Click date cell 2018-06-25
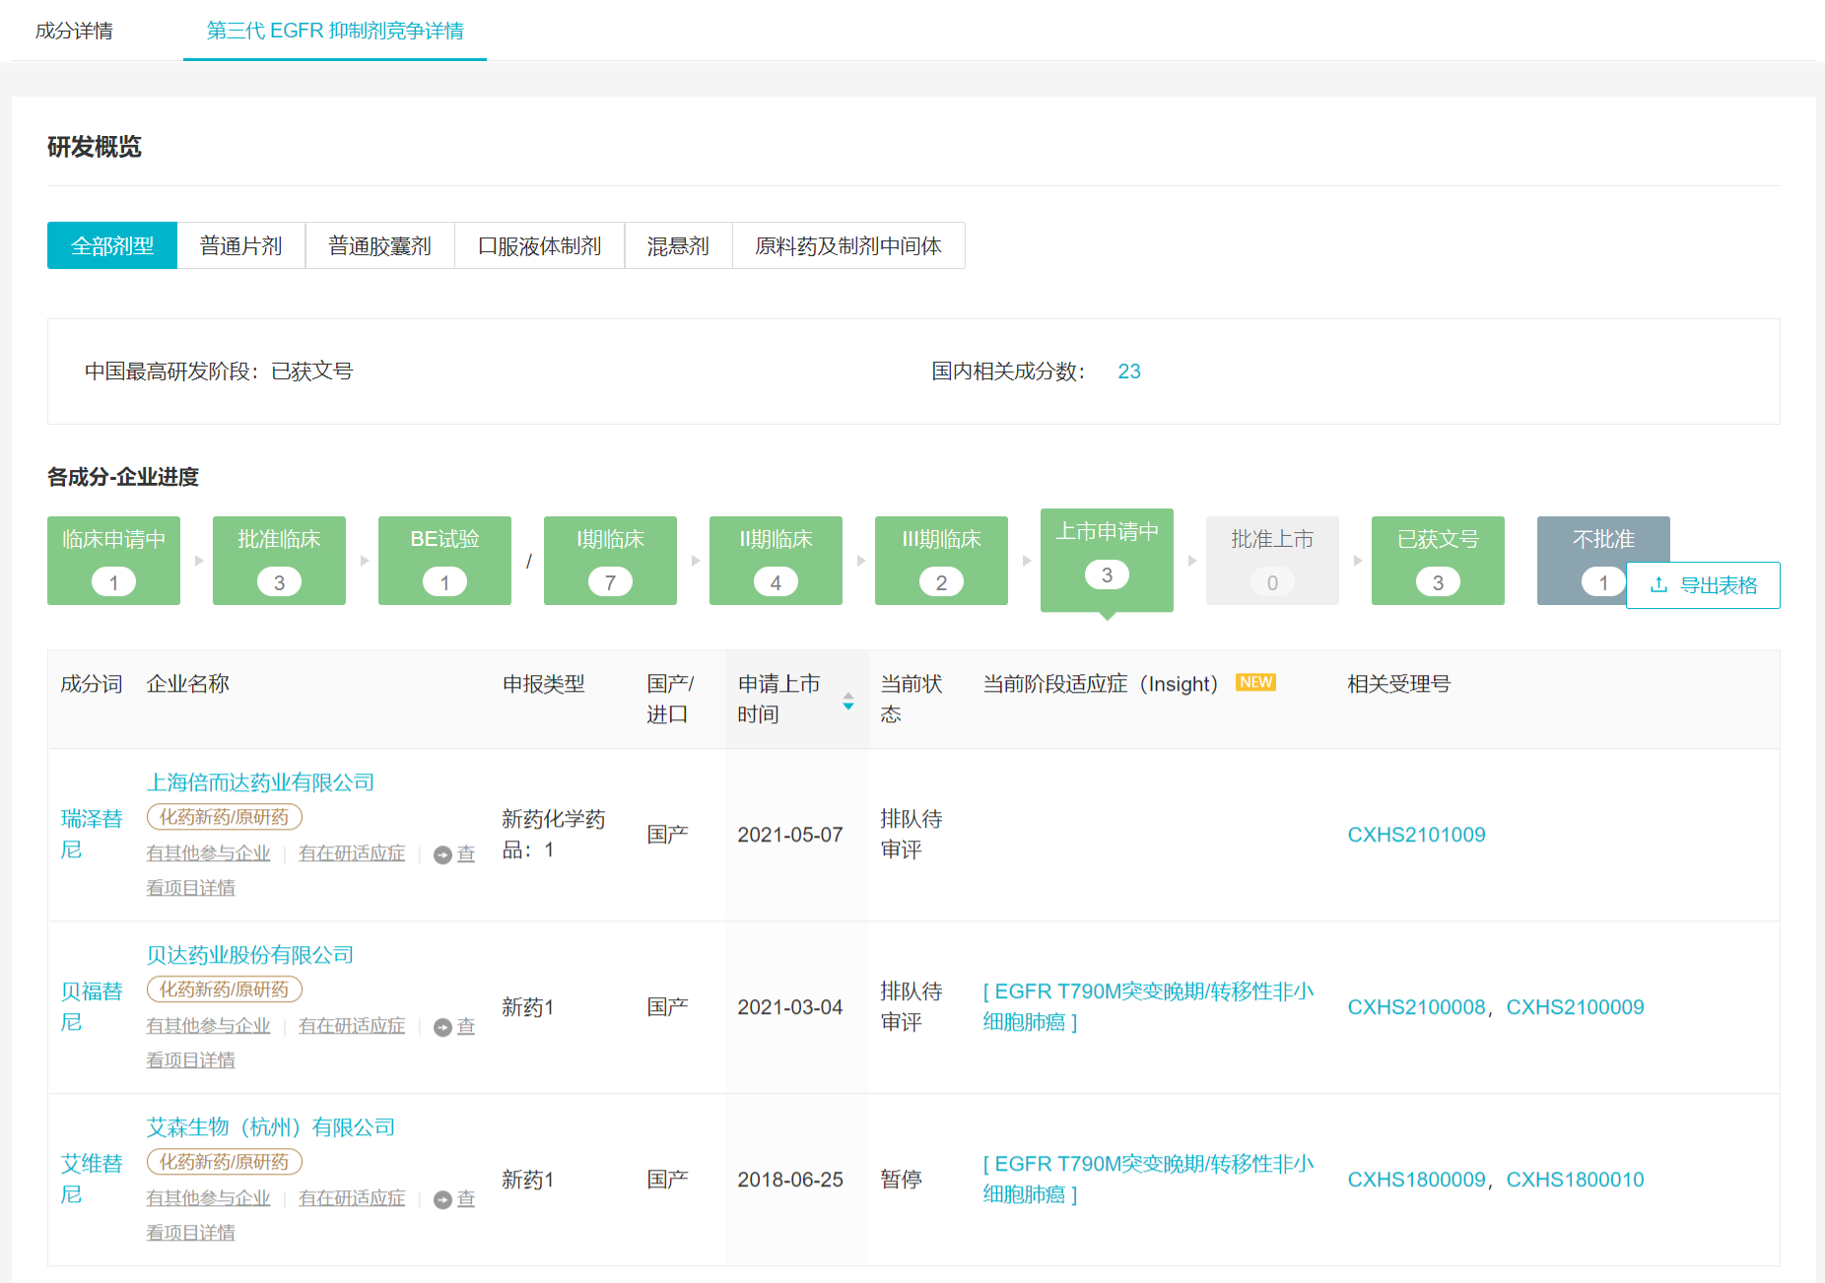Viewport: 1825px width, 1283px height. click(790, 1180)
